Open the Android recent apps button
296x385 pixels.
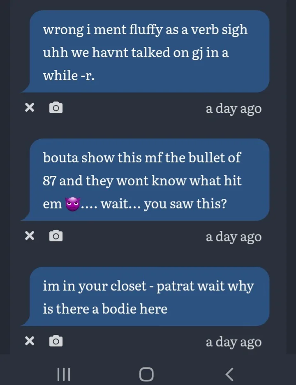click(x=64, y=374)
